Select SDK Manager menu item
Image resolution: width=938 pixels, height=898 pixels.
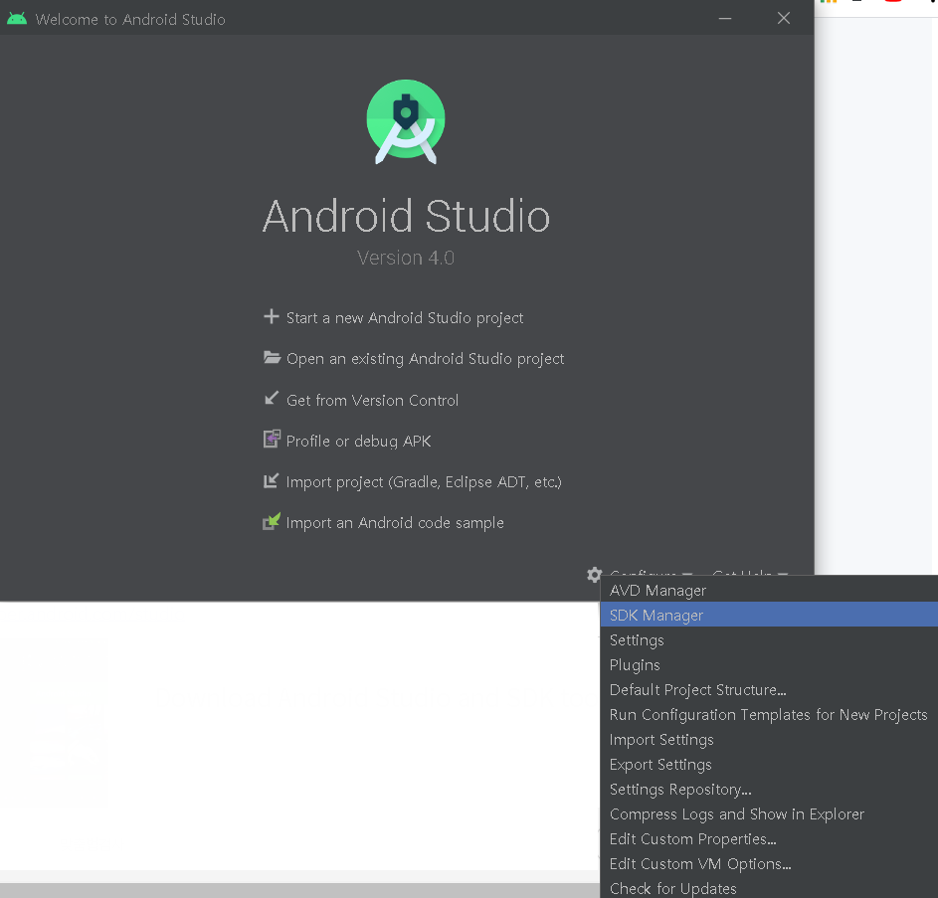(x=769, y=615)
